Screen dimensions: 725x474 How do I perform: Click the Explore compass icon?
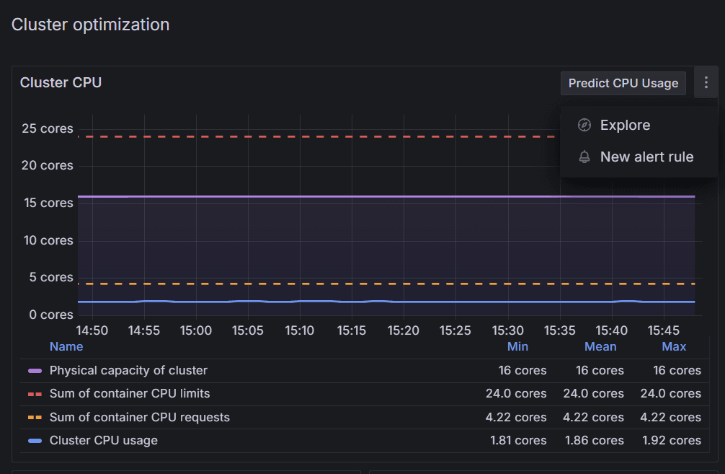pyautogui.click(x=584, y=126)
